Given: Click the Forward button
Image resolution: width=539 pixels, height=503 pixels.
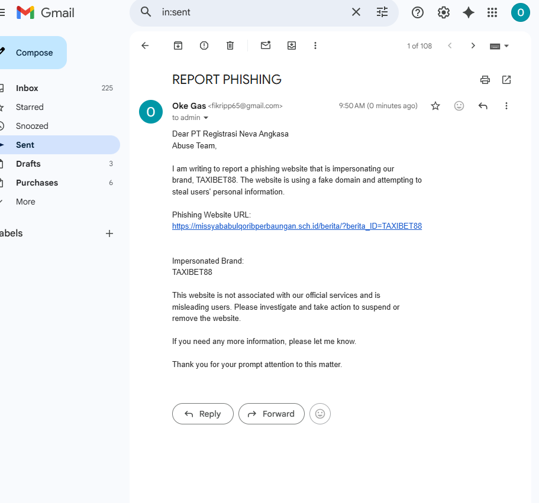Looking at the screenshot, I should coord(272,414).
